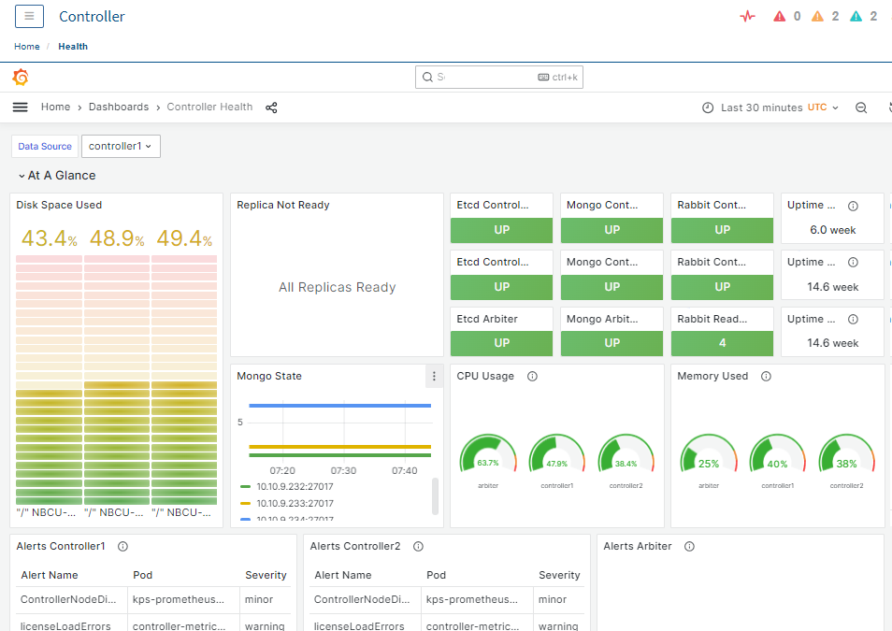Show CPU Usage panel info tooltip
The width and height of the screenshot is (892, 631).
[532, 376]
